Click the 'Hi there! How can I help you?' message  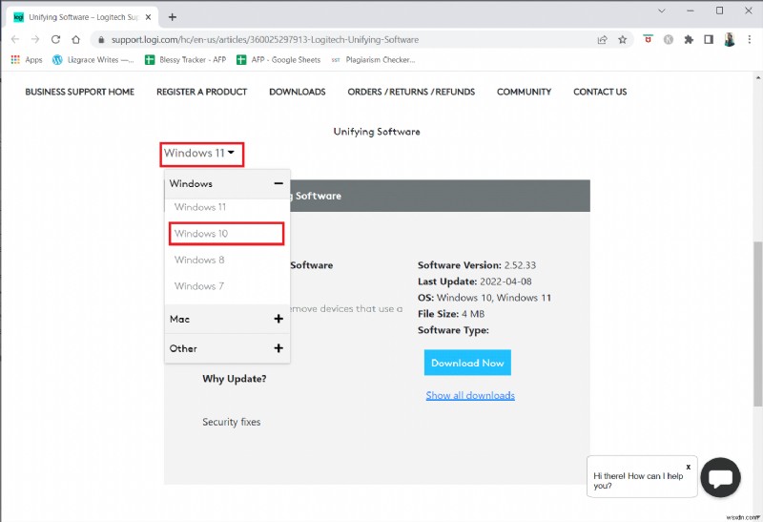(x=638, y=481)
